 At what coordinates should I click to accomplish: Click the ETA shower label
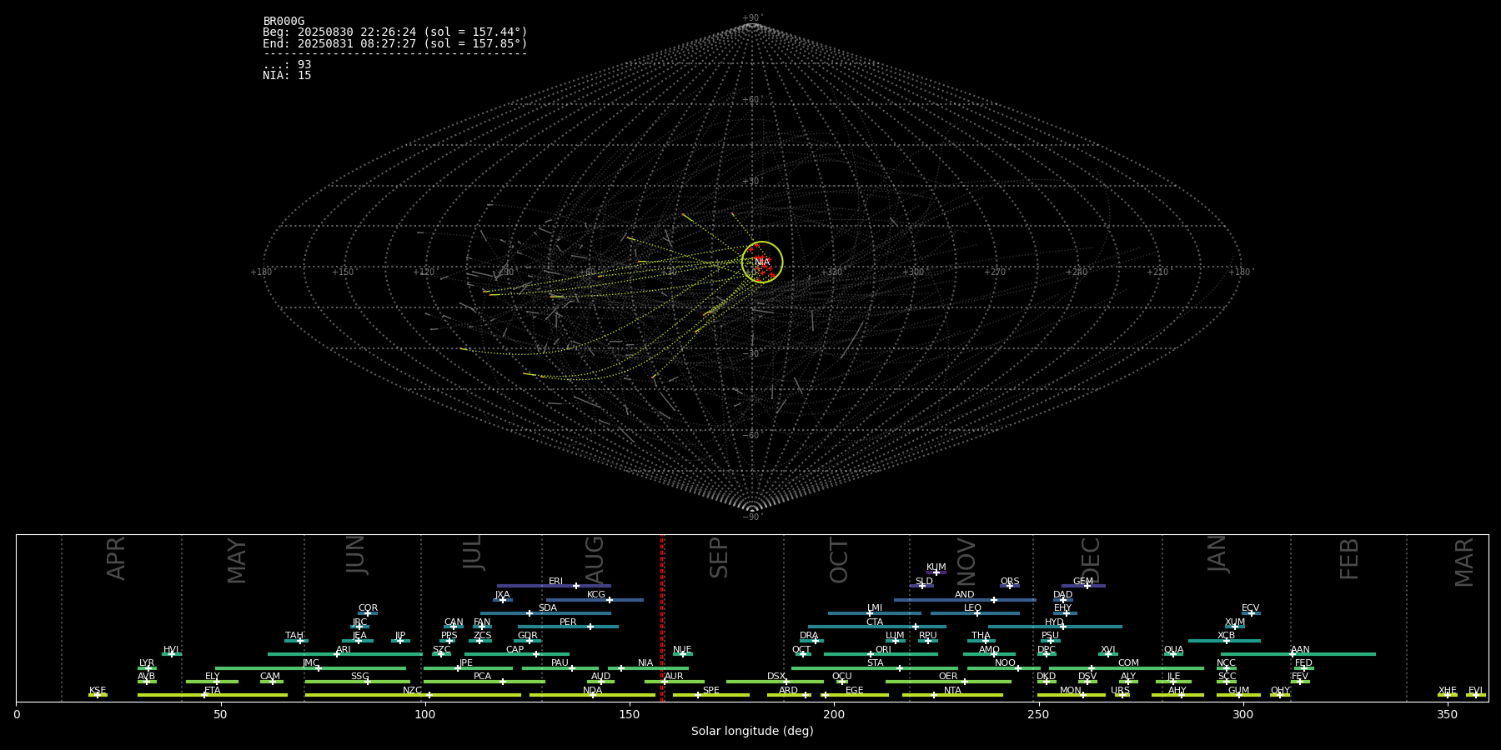(213, 691)
